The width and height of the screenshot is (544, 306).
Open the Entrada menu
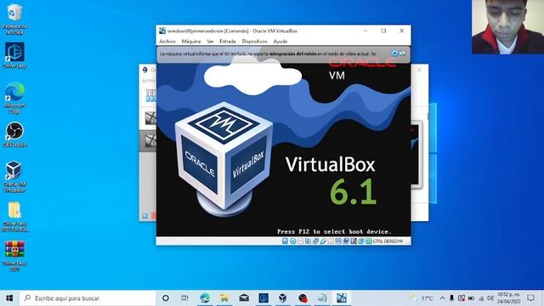pyautogui.click(x=228, y=42)
